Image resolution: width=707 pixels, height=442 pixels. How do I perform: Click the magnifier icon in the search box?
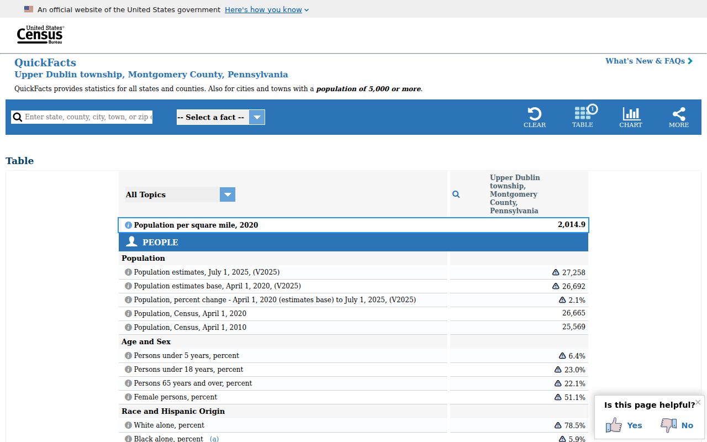(18, 117)
